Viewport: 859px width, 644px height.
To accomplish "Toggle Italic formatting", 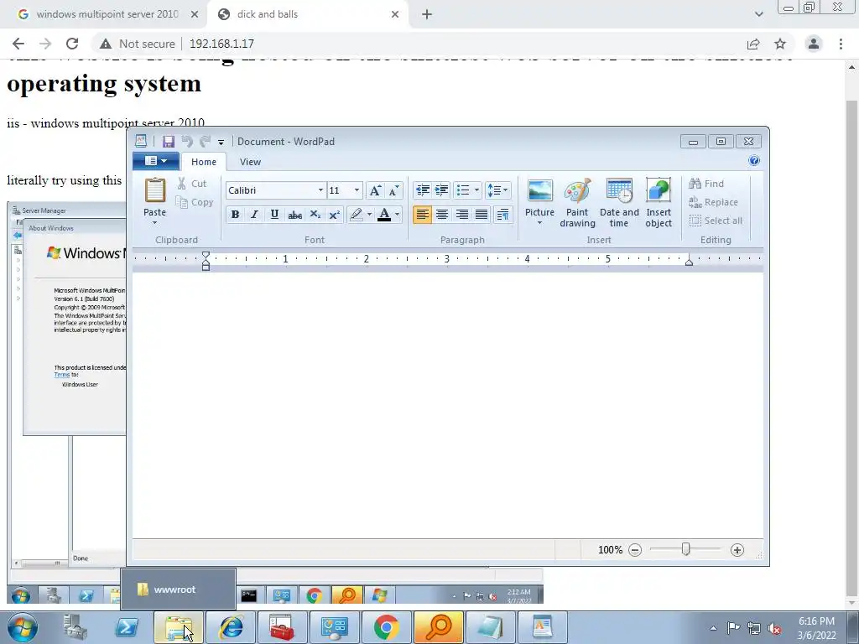I will pyautogui.click(x=254, y=215).
